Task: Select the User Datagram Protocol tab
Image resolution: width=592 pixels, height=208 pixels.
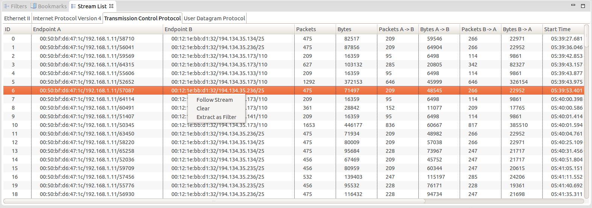Action: [x=214, y=18]
